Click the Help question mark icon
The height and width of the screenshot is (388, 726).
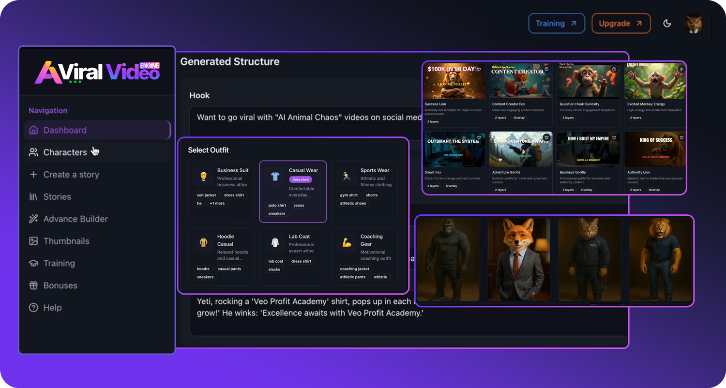click(33, 308)
